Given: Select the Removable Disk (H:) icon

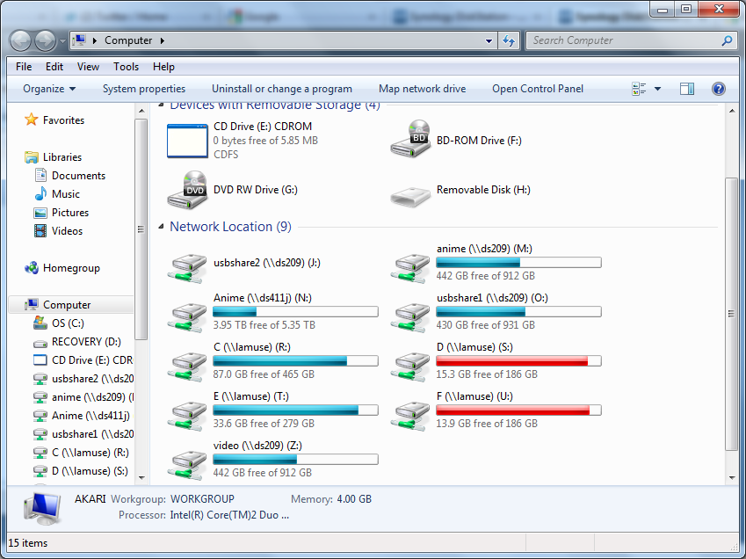Looking at the screenshot, I should 410,196.
